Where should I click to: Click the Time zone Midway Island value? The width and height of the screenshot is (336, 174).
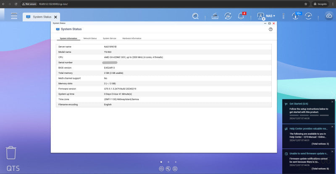(121, 99)
